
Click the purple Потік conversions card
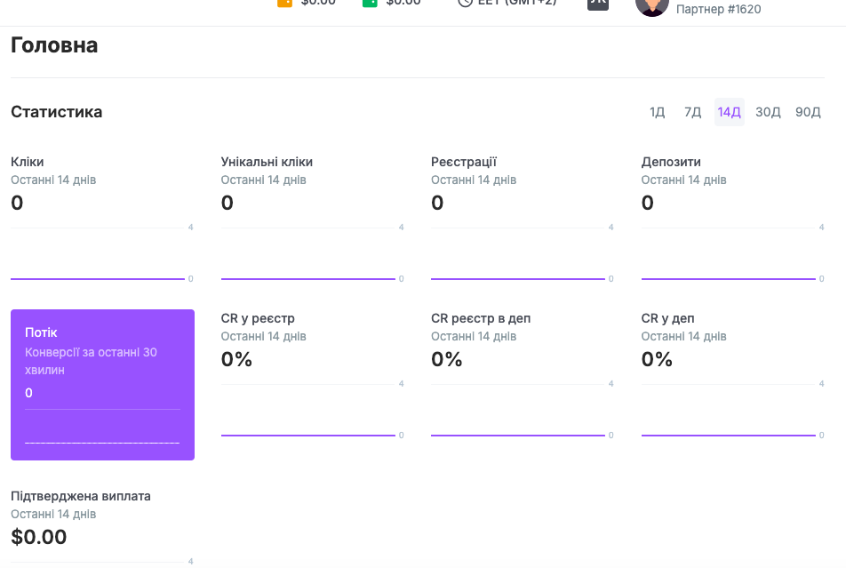click(102, 384)
